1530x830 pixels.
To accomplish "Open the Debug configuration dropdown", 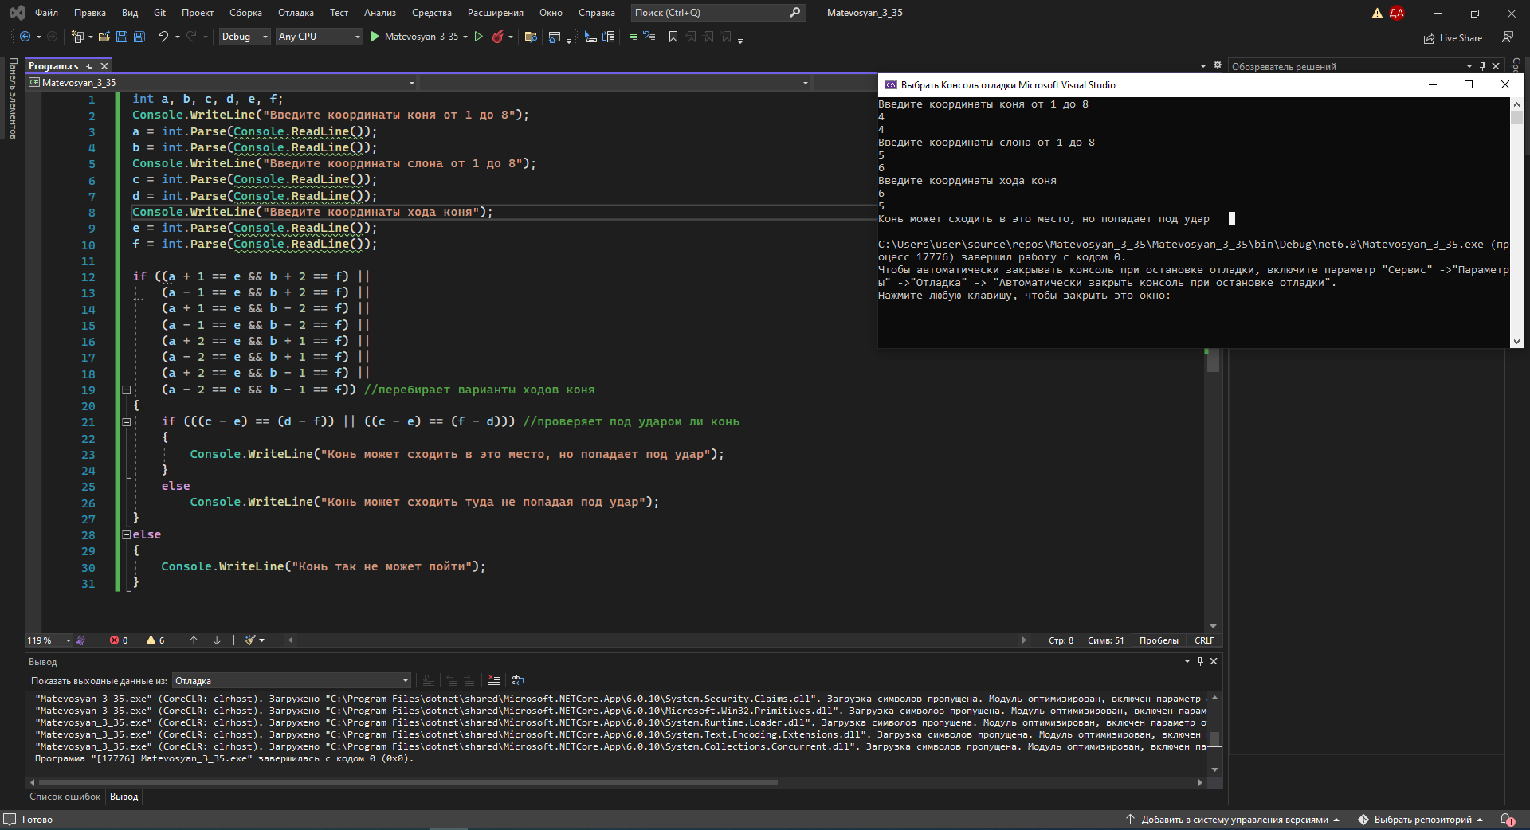I will pos(244,37).
